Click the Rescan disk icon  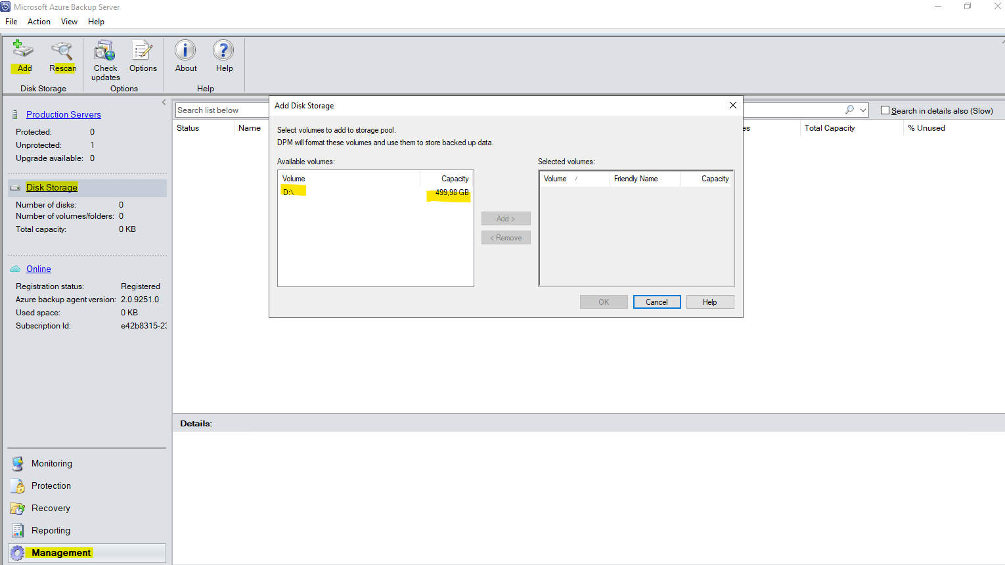pyautogui.click(x=62, y=50)
